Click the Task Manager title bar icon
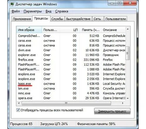Screen dimensions: 146x129 pyautogui.click(x=12, y=4)
